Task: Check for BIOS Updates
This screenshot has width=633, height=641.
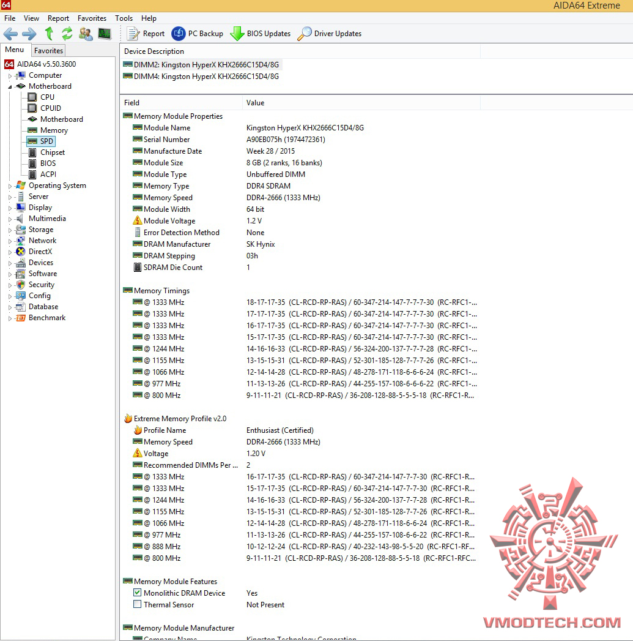Action: tap(261, 34)
